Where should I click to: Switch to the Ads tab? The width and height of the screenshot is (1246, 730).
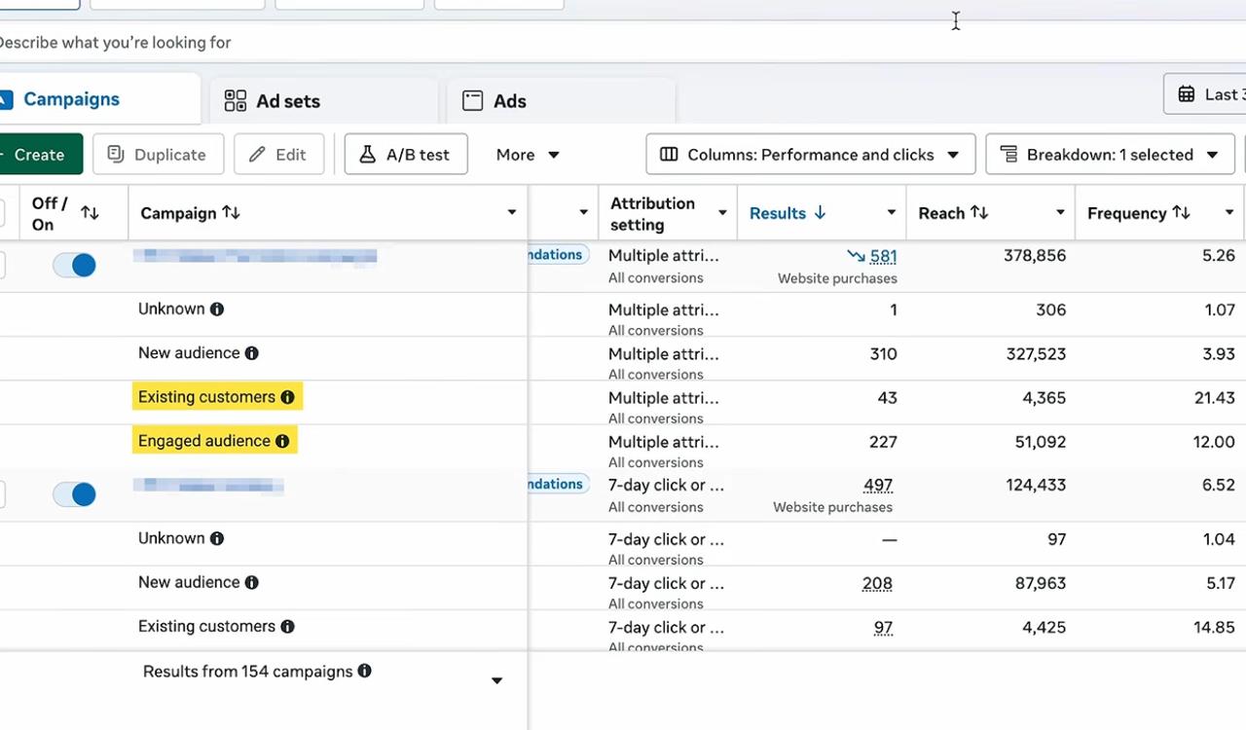tap(561, 101)
